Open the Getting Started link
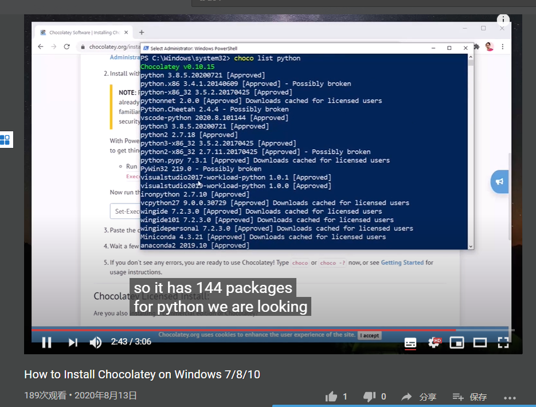Screen dimensions: 536x407 [x=402, y=263]
